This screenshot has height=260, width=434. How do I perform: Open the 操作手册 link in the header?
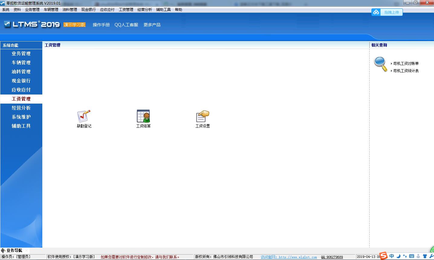(101, 25)
